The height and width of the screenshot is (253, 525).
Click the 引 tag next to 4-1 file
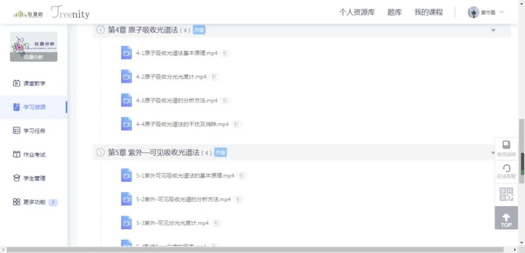point(225,53)
